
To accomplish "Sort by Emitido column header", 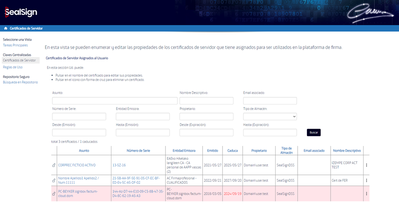I will coord(212,151).
